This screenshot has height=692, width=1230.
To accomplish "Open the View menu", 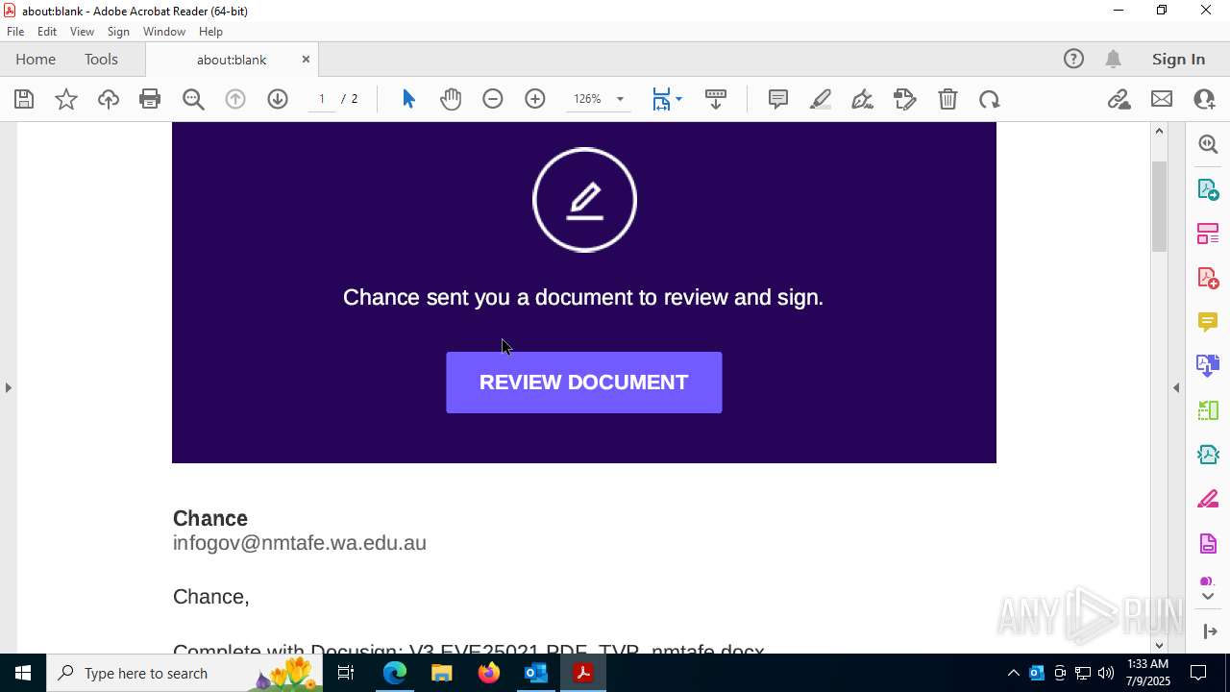I will (x=82, y=32).
